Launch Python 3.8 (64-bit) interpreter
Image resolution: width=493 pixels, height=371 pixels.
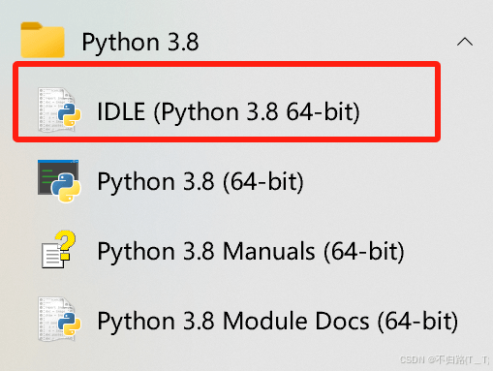click(200, 181)
